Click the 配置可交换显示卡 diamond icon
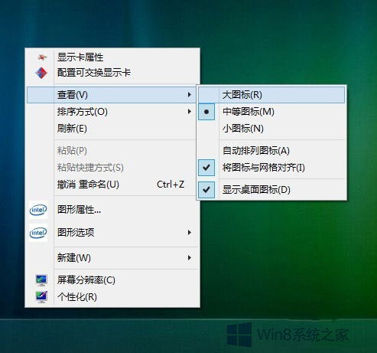This screenshot has height=353, width=377. (41, 73)
